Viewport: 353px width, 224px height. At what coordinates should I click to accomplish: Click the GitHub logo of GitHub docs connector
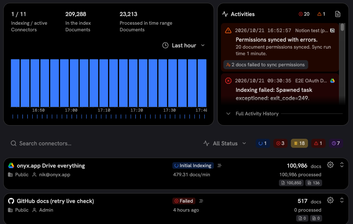tap(11, 201)
